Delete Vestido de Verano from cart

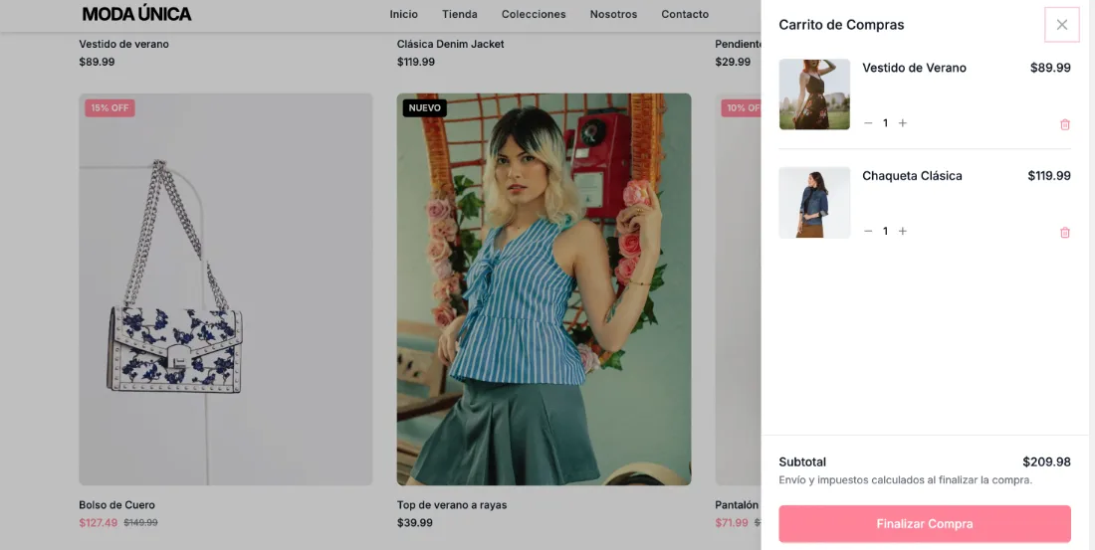[1064, 124]
